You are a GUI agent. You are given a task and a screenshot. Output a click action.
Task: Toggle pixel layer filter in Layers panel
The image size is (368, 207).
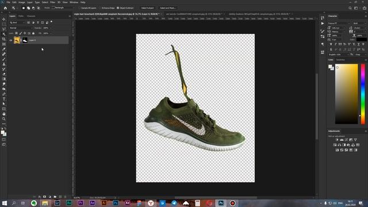tap(28, 22)
